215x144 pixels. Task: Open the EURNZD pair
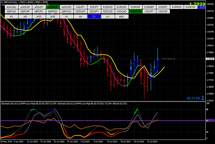coord(177,7)
